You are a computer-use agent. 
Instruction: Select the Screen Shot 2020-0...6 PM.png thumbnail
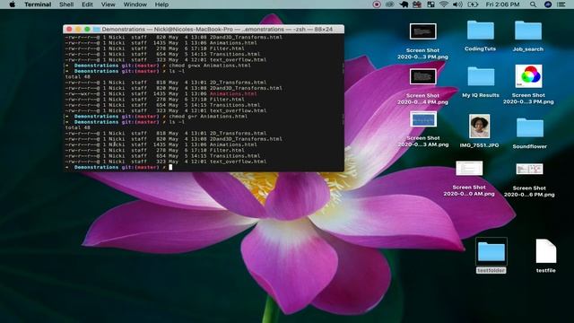[x=529, y=169]
